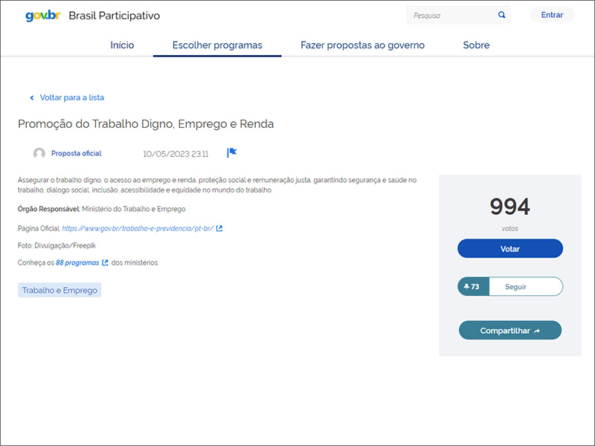The image size is (595, 446).
Task: Open the Proposta oficial author link
Action: tap(76, 154)
